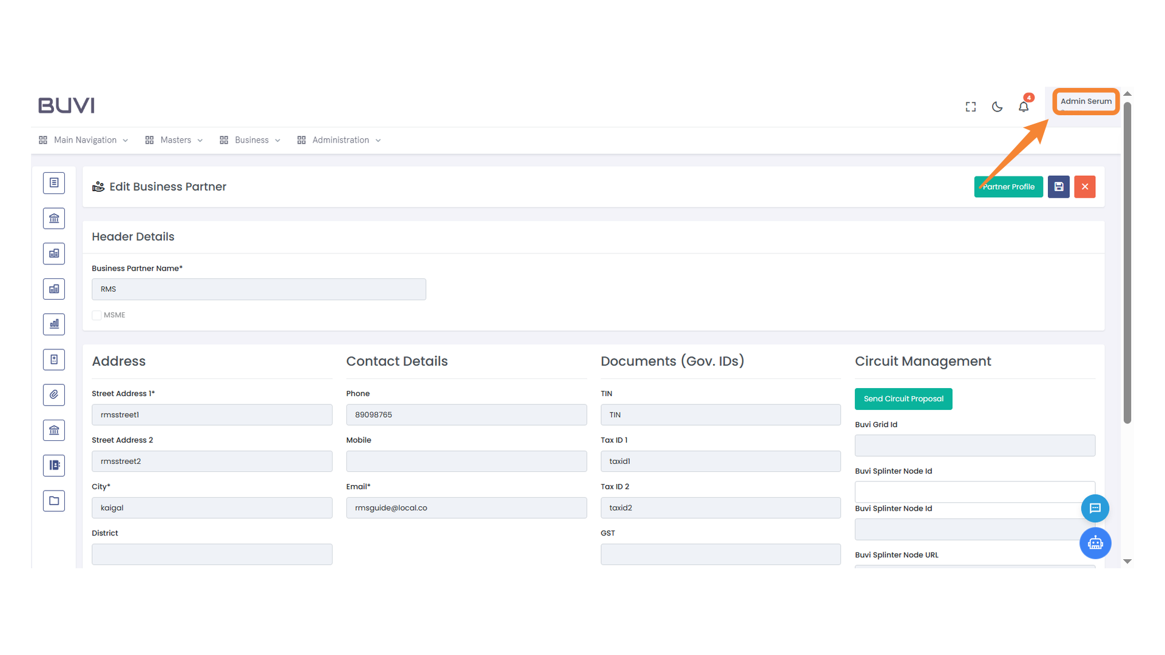Expand the Main Navigation dropdown
The image size is (1165, 655).
(x=85, y=139)
